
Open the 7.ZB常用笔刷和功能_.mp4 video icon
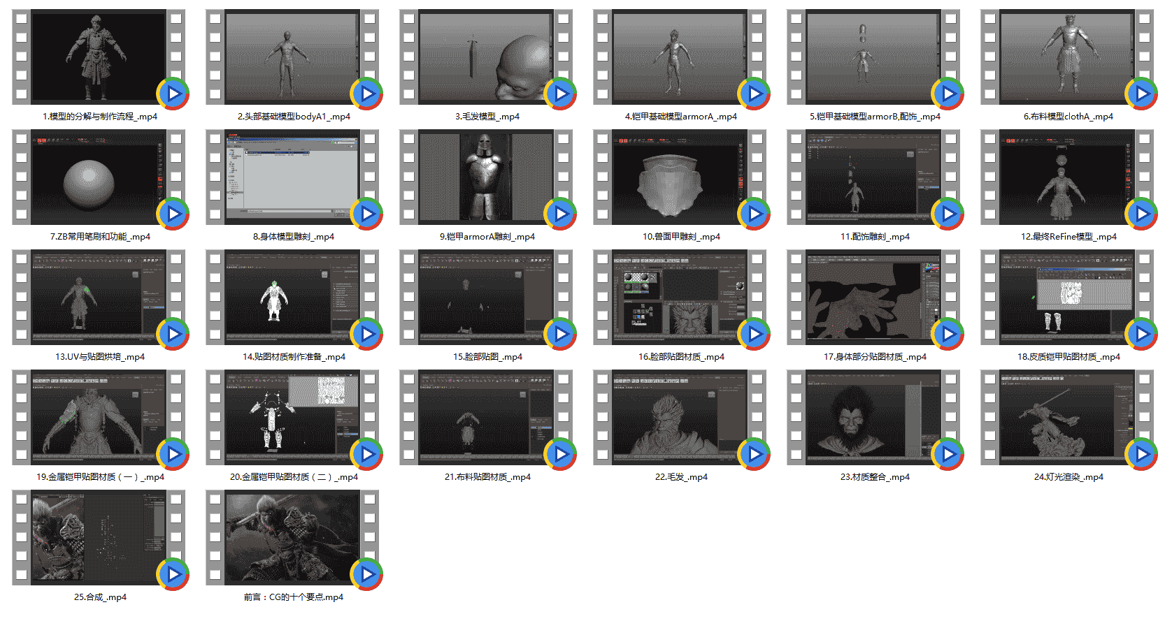99,177
